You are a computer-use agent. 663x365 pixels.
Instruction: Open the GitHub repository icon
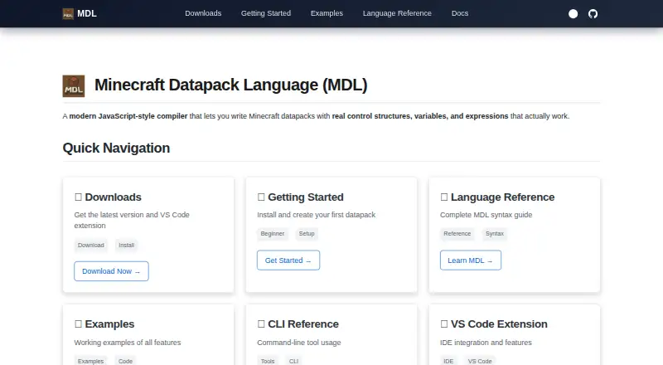593,14
